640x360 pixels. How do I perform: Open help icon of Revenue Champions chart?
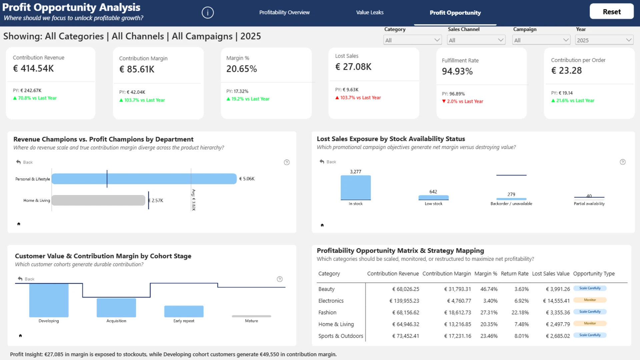pos(287,162)
